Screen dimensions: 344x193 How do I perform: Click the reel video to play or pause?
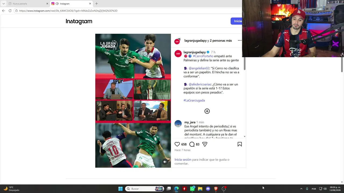point(133,101)
